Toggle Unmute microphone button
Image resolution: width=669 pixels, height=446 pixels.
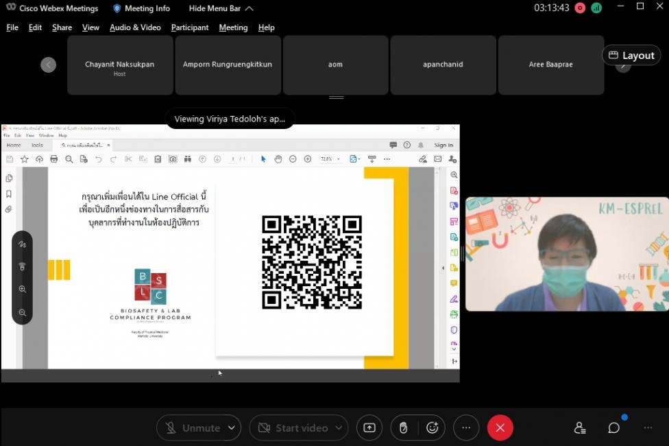point(193,427)
